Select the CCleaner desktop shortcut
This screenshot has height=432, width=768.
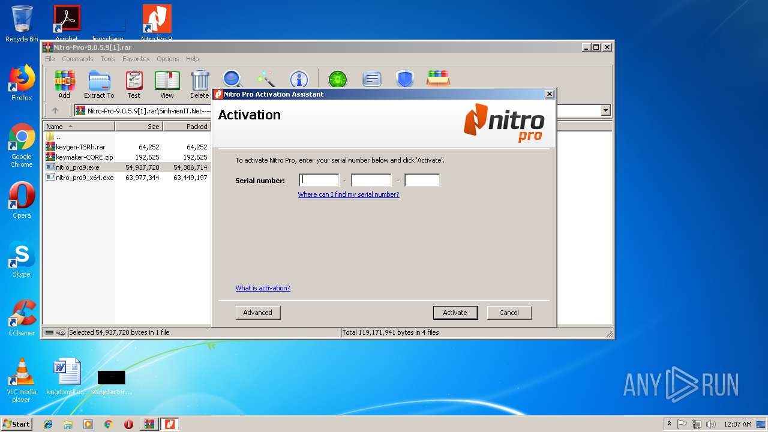click(22, 318)
